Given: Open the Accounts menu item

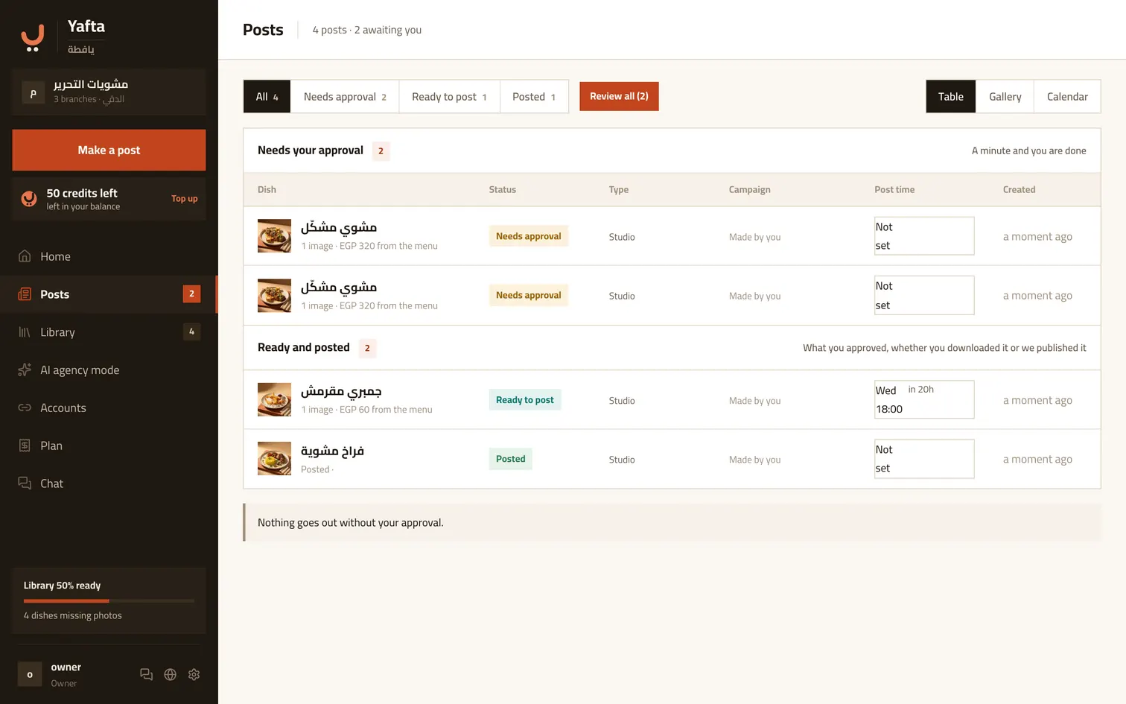Looking at the screenshot, I should click(x=109, y=408).
